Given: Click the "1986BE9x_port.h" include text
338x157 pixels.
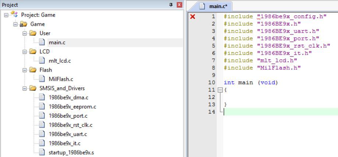Looking at the screenshot, I should point(288,39).
